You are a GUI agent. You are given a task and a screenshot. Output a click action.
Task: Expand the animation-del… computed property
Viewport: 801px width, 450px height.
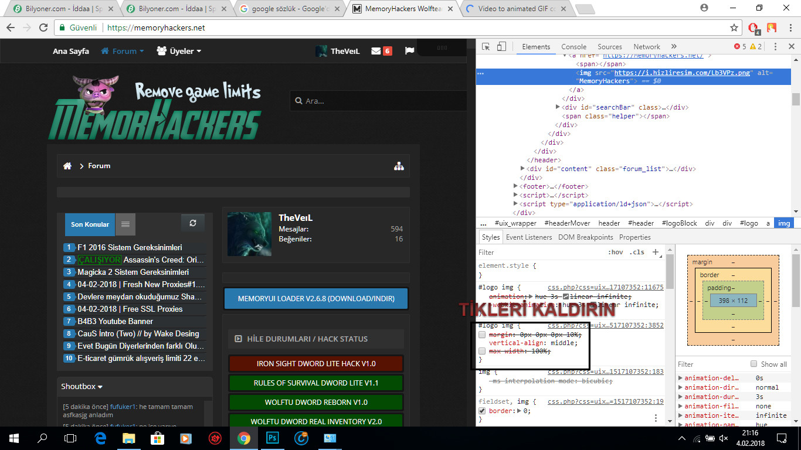680,378
